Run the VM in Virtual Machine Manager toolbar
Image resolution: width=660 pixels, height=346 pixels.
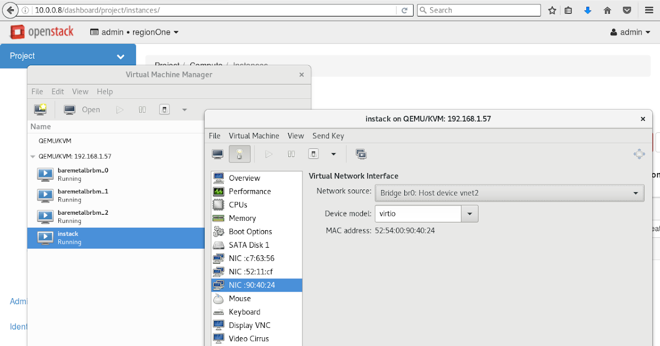point(119,109)
